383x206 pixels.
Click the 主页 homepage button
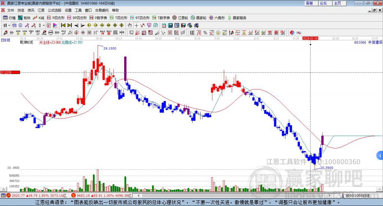tap(339, 3)
